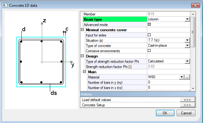Screen dimensions: 203x123
Task: Open Type of strength reduction factor dropdown
Action: click(187, 61)
